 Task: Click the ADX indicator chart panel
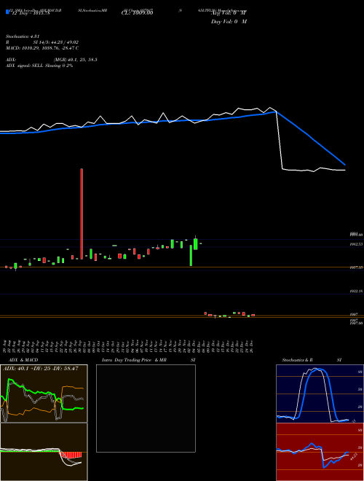[x=44, y=394]
